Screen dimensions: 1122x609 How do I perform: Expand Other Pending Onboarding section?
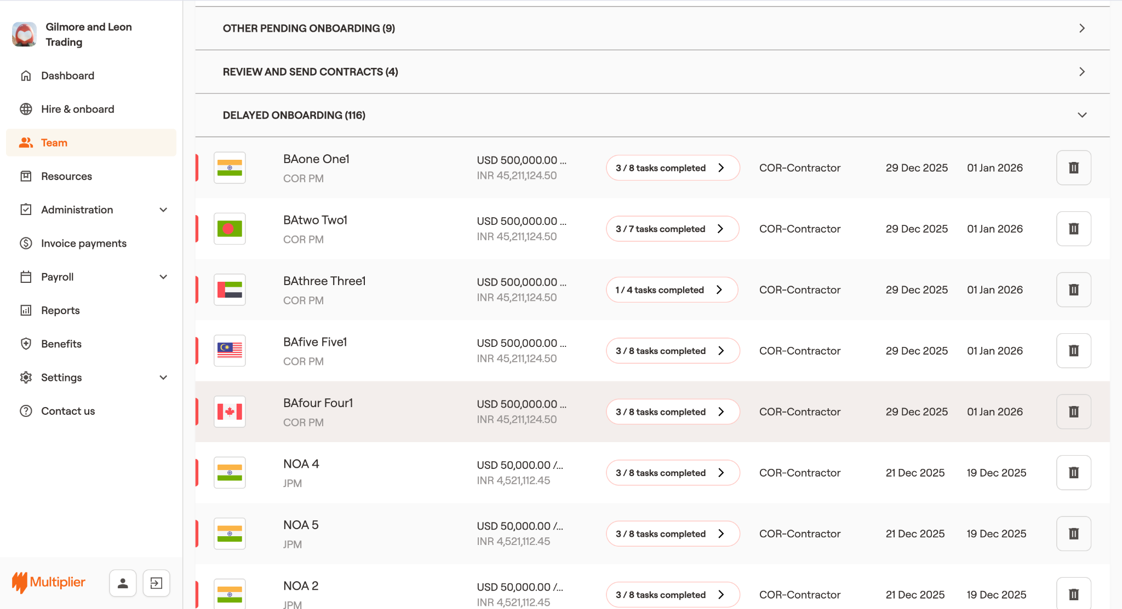tap(1081, 28)
